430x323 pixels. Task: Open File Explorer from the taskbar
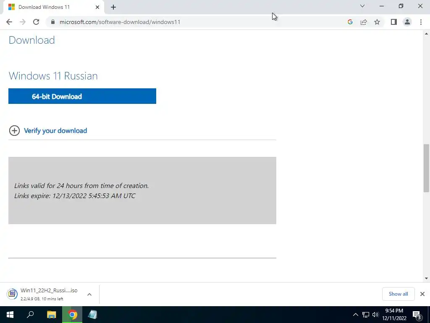coord(51,315)
